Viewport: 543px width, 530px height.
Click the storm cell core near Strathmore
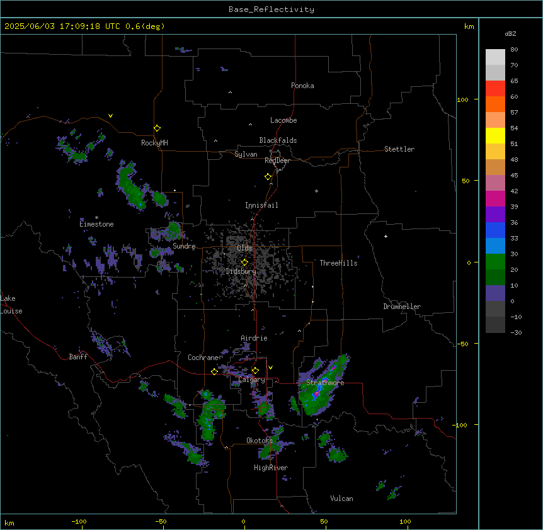point(316,393)
